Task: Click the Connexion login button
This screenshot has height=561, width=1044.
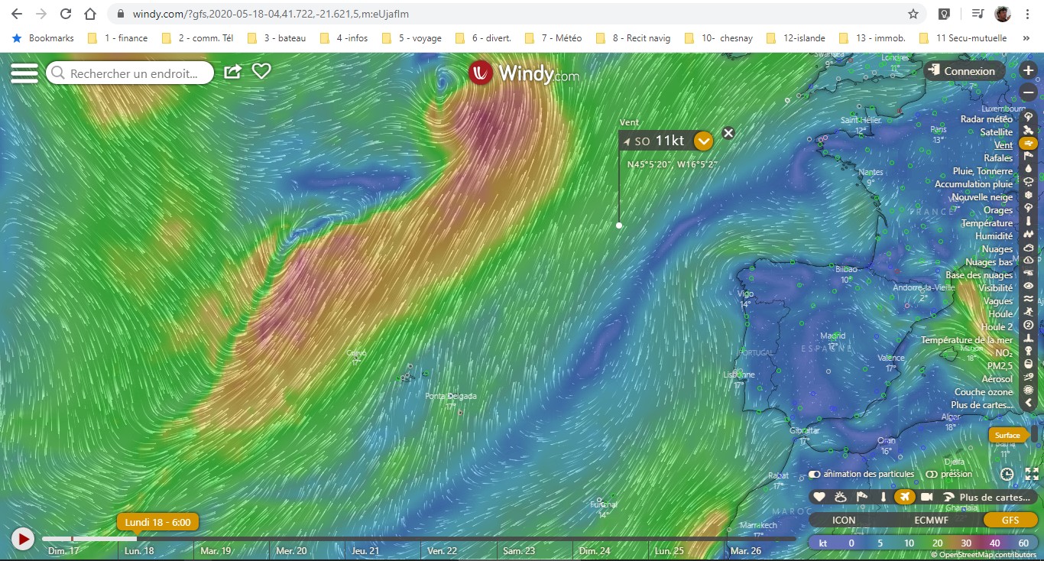Action: (962, 71)
